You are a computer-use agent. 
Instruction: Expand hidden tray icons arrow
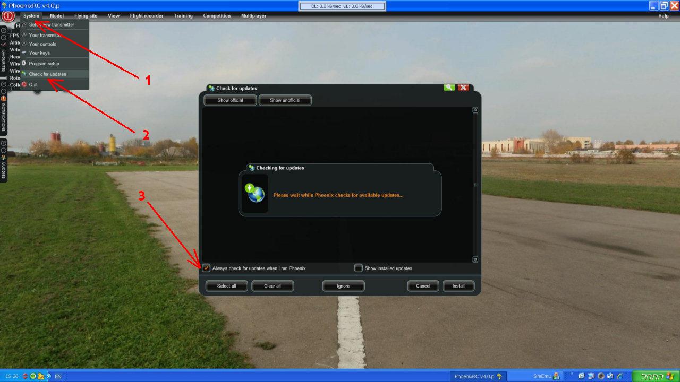coord(48,376)
